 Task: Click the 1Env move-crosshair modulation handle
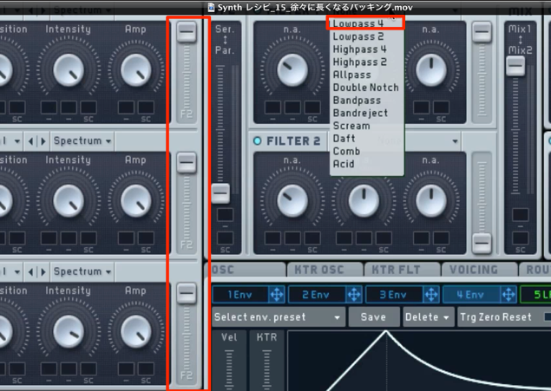[277, 295]
